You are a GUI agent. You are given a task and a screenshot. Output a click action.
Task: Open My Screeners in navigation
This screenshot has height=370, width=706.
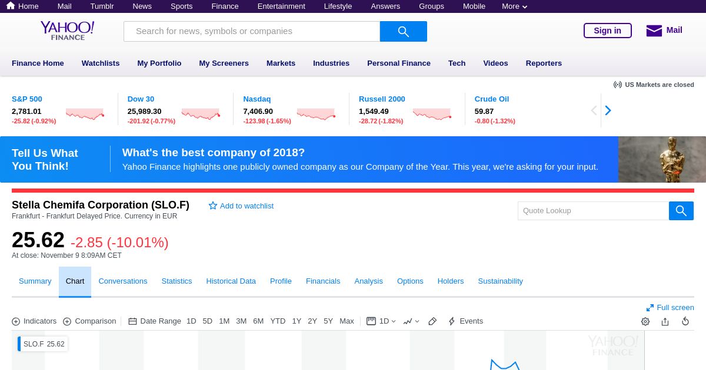tap(224, 63)
